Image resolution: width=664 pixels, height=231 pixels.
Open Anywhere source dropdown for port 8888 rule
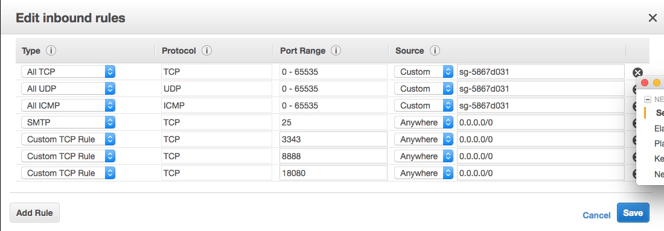[x=424, y=157]
